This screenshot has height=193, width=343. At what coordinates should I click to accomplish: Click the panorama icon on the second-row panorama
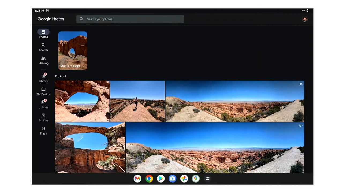[301, 126]
